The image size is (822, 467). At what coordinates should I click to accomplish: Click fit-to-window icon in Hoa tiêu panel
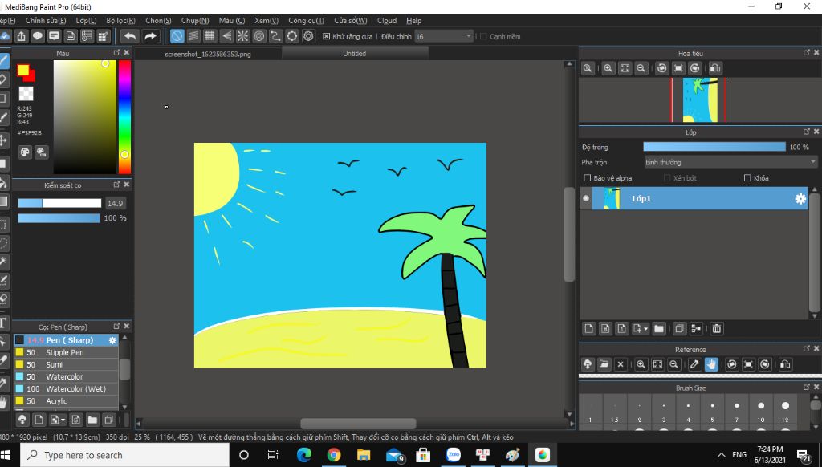(625, 68)
